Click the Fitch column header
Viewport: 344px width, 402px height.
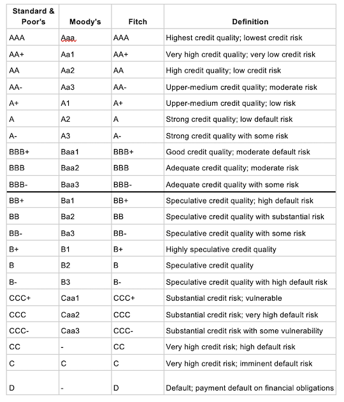click(x=138, y=17)
